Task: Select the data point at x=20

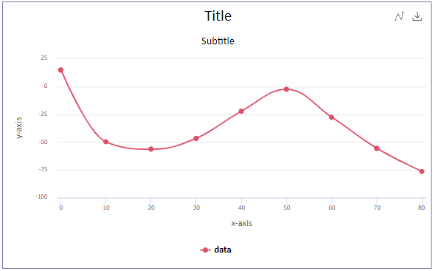Action: [x=151, y=149]
